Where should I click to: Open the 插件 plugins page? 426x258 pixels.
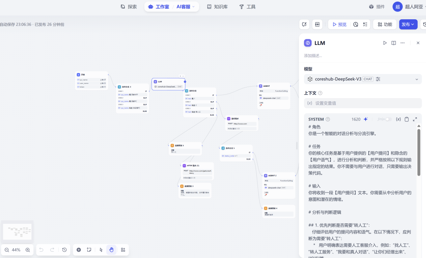pyautogui.click(x=377, y=7)
